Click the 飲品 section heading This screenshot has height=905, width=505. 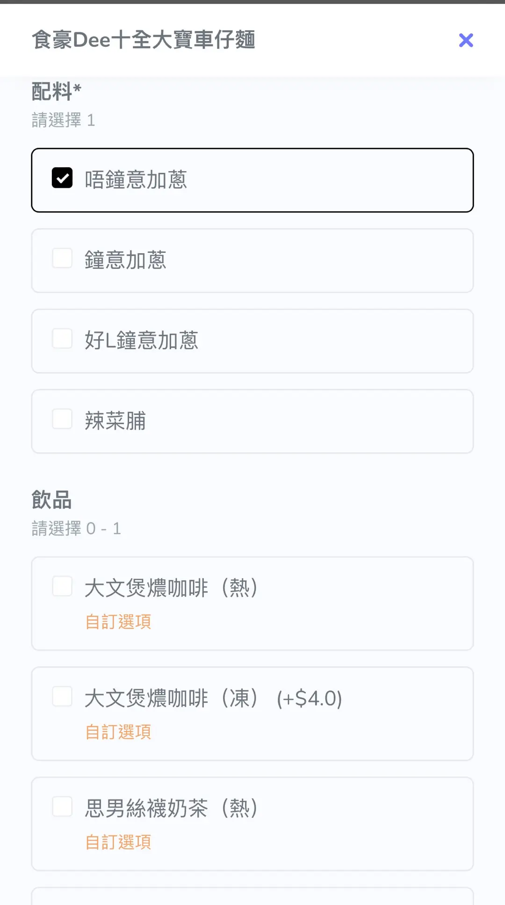(51, 500)
